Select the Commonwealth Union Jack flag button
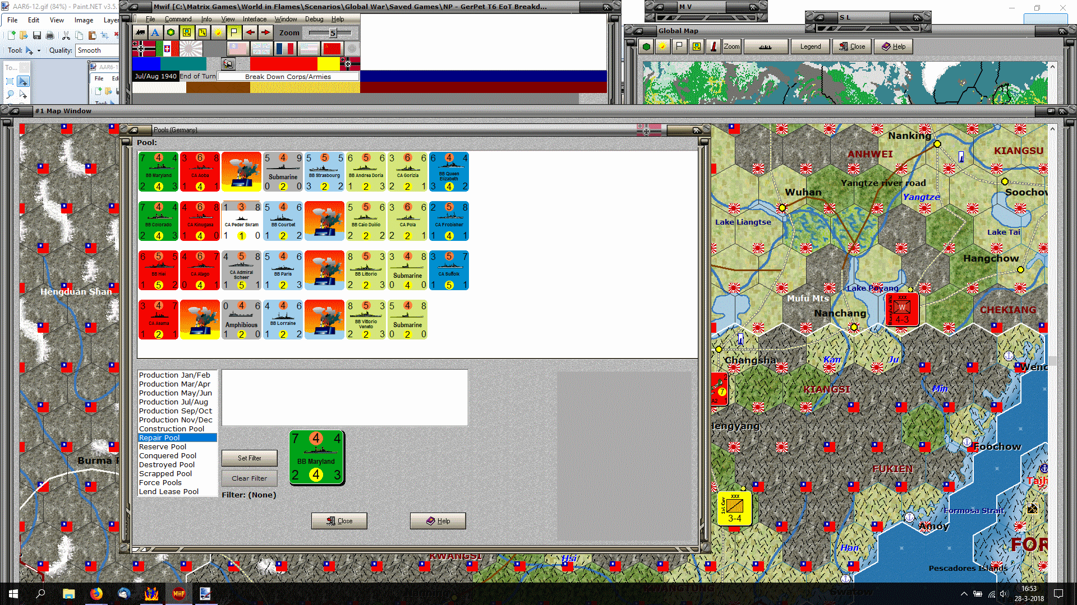This screenshot has width=1077, height=605. 261,49
